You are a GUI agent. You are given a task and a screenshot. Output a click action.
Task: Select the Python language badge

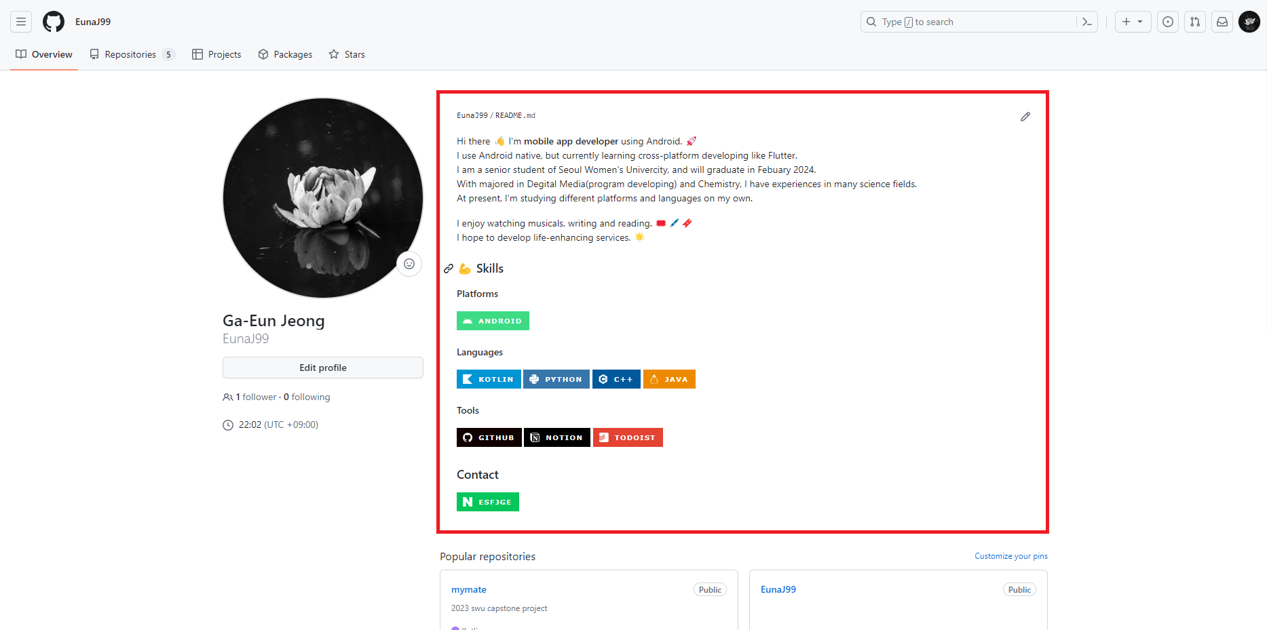(x=556, y=379)
